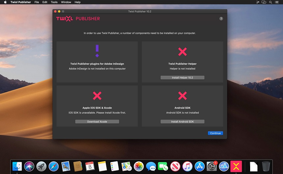This screenshot has width=283, height=174.
Task: Click the blank document icon in Dock
Action: point(254,166)
